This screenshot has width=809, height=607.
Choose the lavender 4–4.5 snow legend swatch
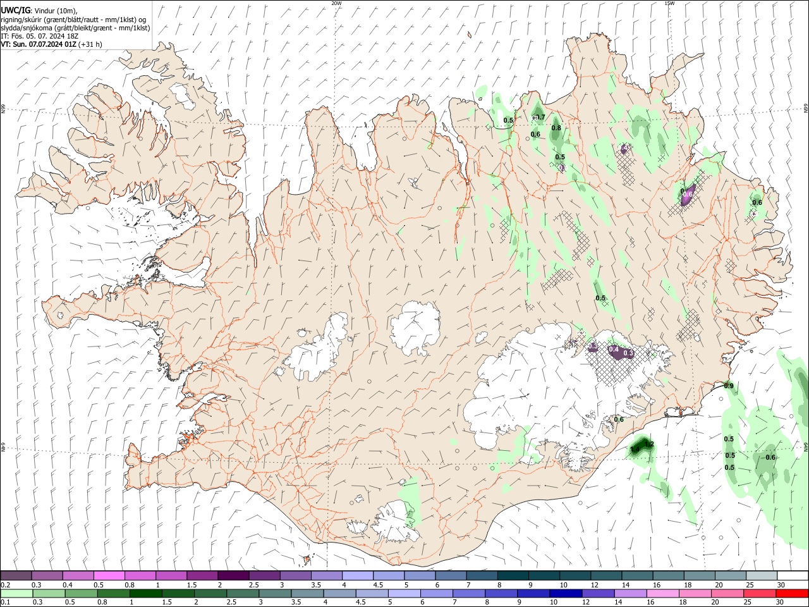357,575
